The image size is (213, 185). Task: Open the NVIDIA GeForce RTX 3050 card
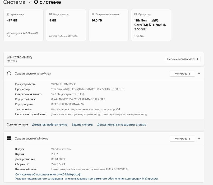[x=66, y=25]
